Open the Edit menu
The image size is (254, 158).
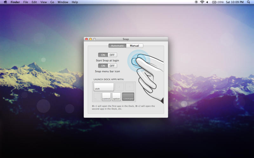34,2
